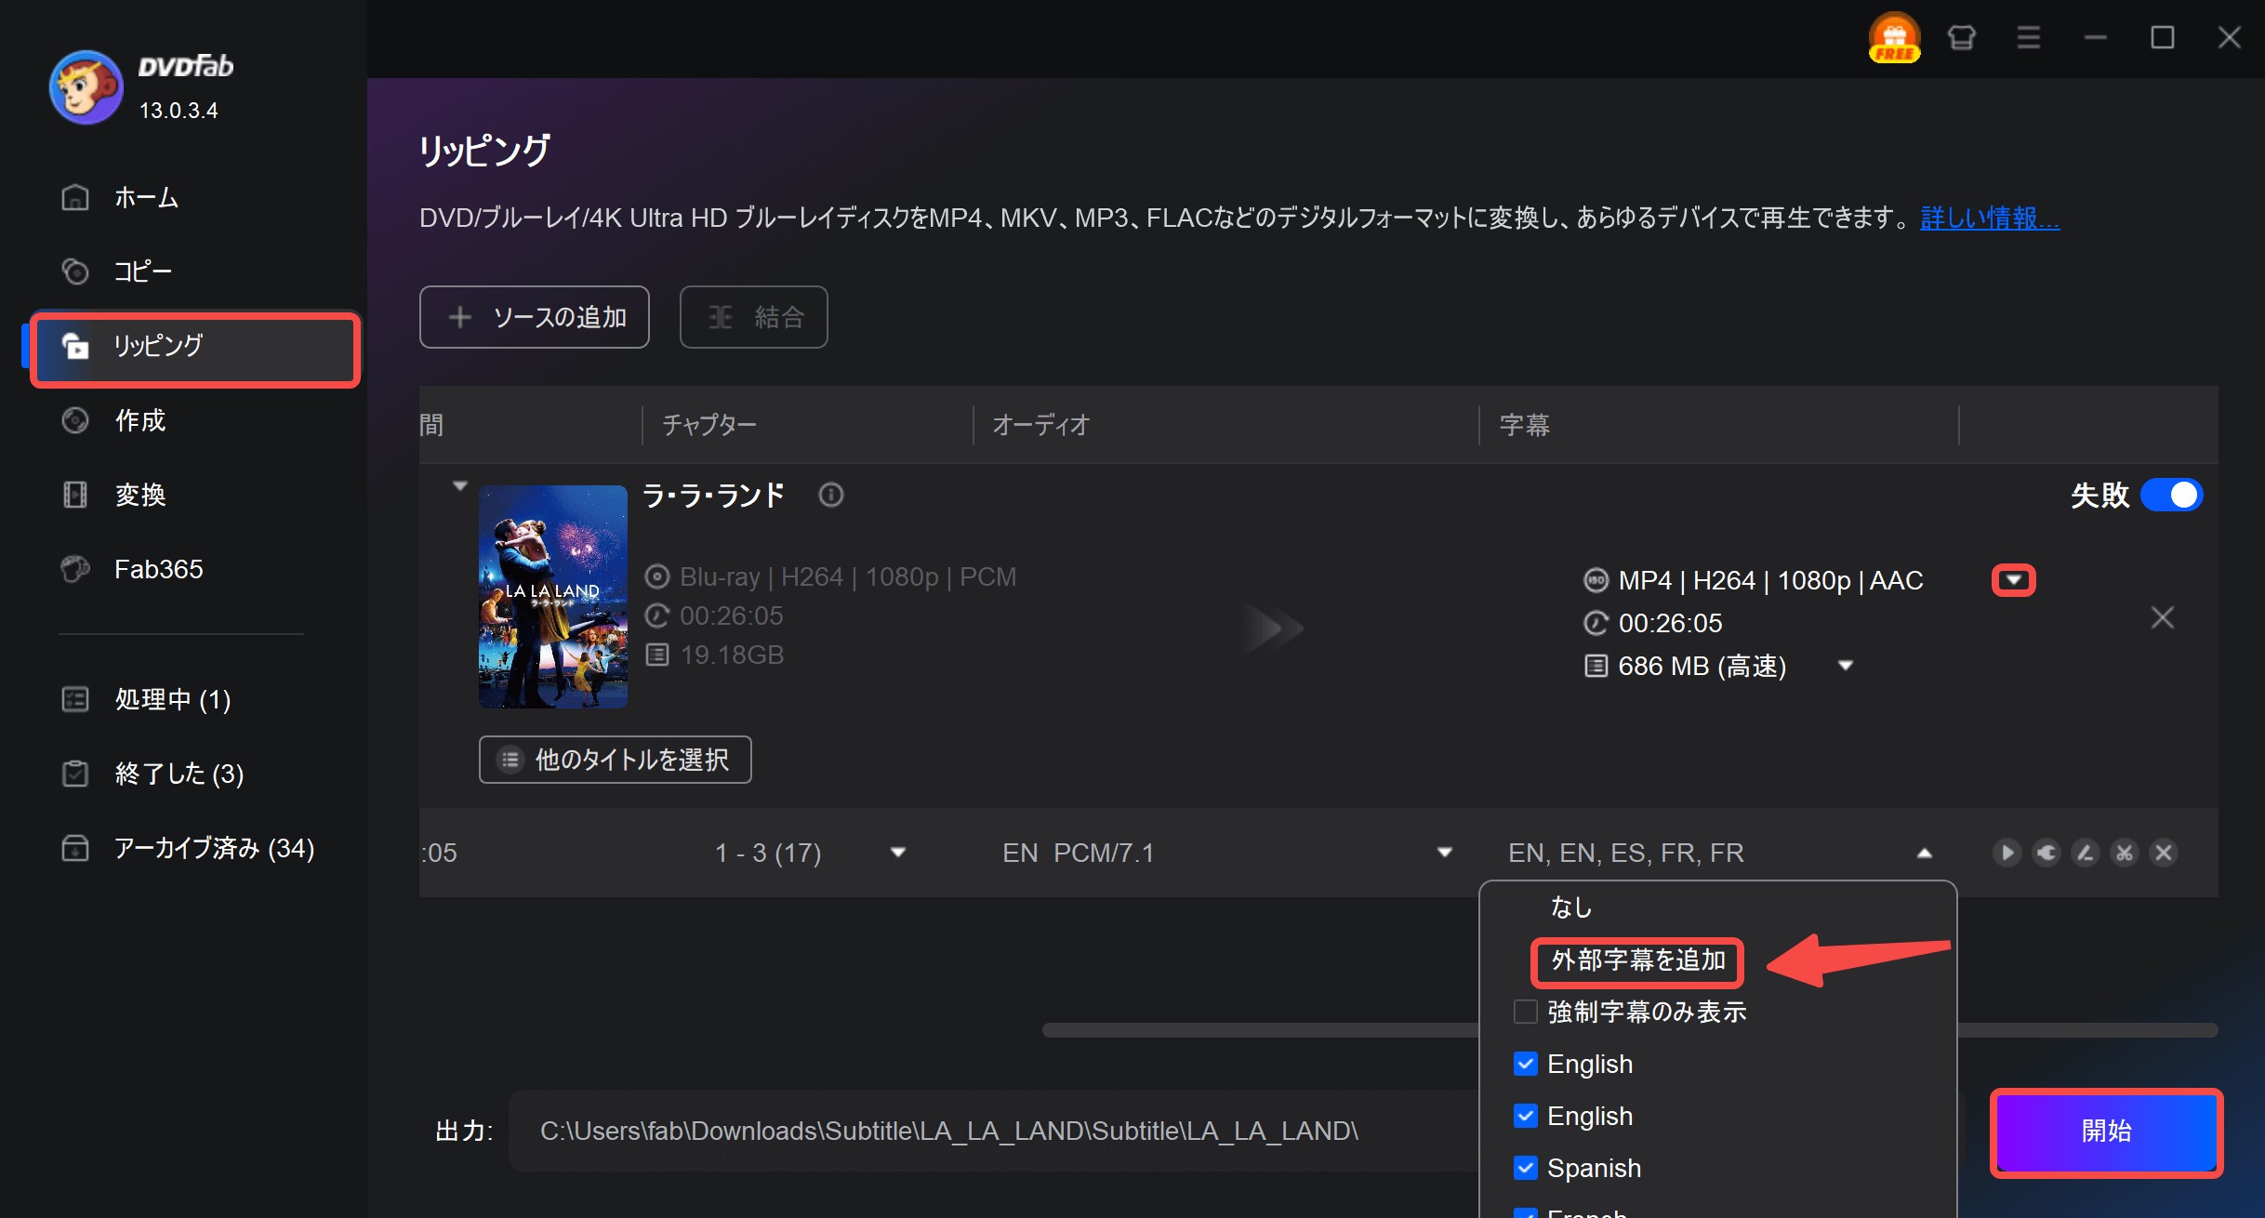The height and width of the screenshot is (1218, 2265).
Task: Open the MP4 | H264 profile dropdown arrow
Action: 2014,580
